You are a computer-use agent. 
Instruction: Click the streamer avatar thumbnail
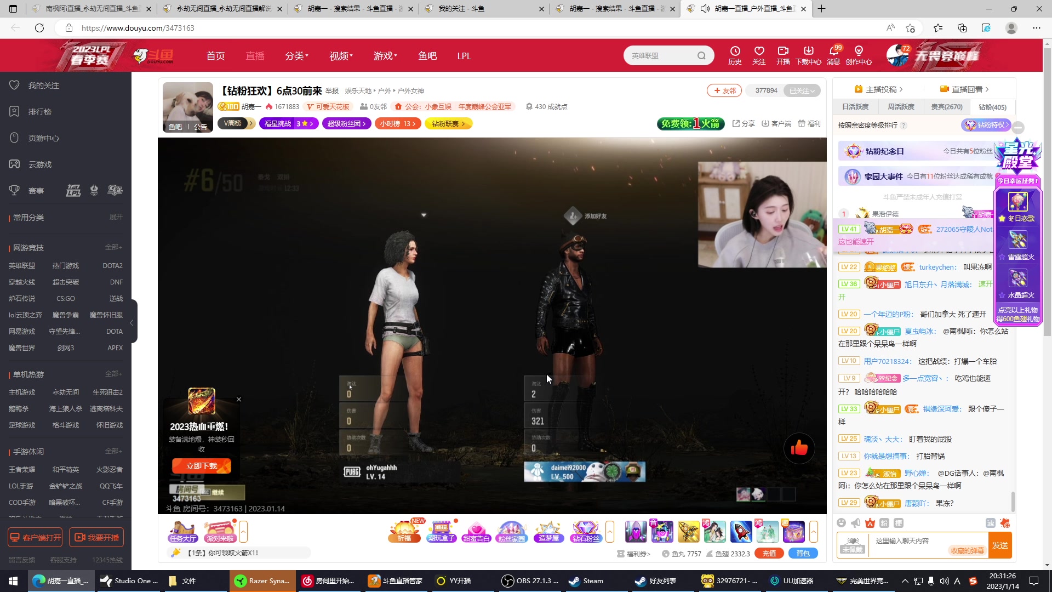[x=188, y=107]
